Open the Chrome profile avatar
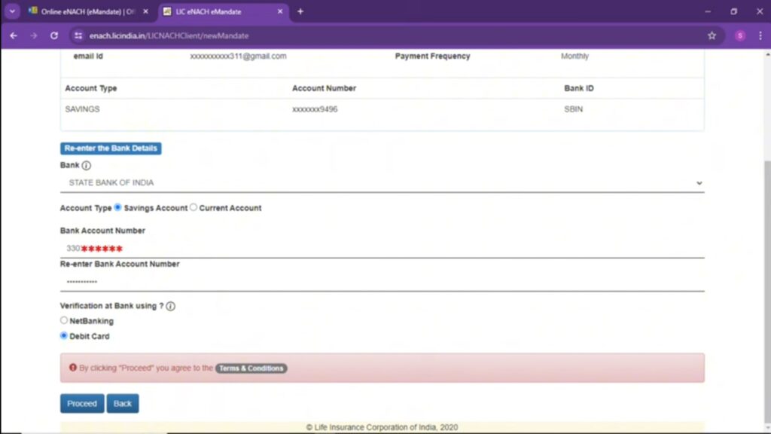 point(739,35)
